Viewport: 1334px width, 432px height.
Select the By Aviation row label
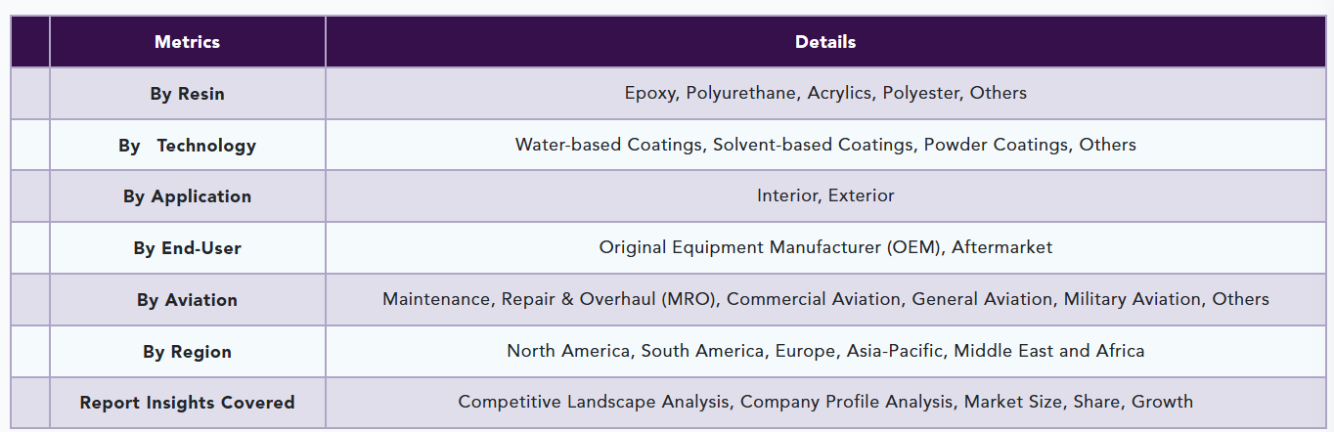[x=187, y=300]
